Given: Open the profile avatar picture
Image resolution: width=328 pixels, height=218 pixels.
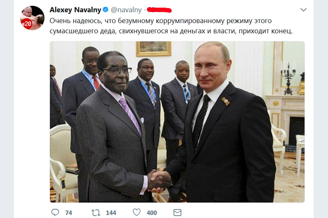Looking at the screenshot, I should [x=32, y=18].
